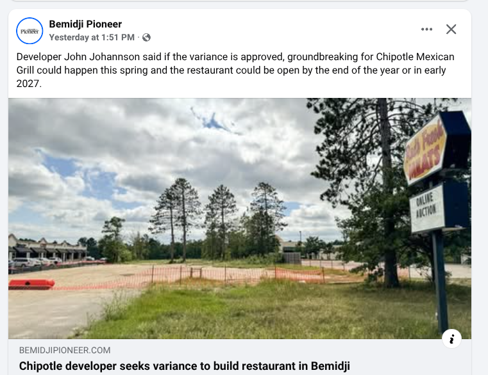Click the link card footer below the photo
Image resolution: width=488 pixels, height=375 pixels.
(x=240, y=357)
